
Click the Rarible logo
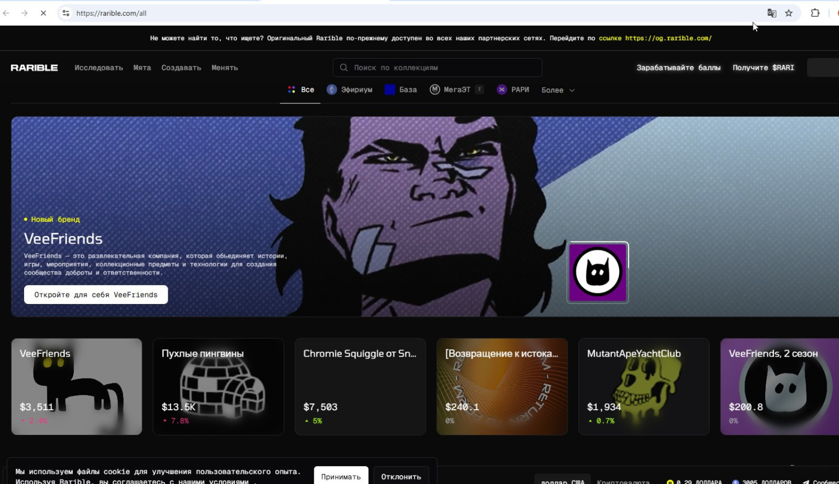34,68
